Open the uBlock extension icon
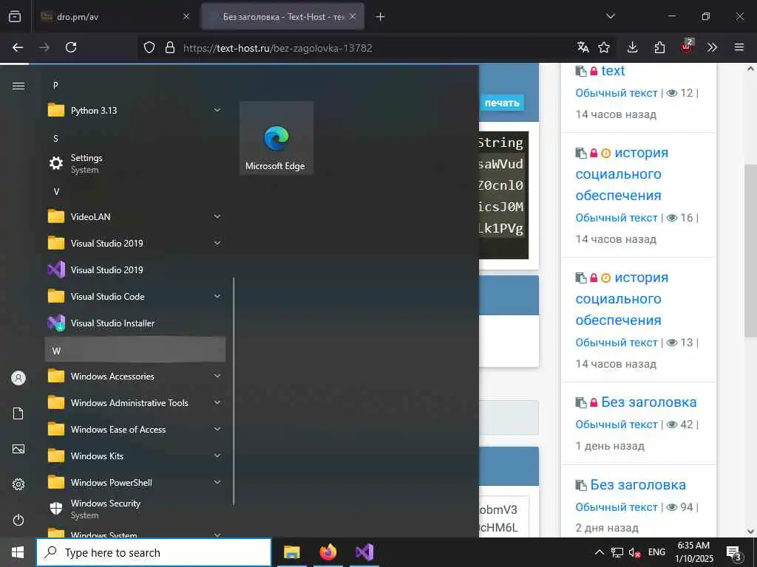Image resolution: width=757 pixels, height=567 pixels. [x=687, y=47]
